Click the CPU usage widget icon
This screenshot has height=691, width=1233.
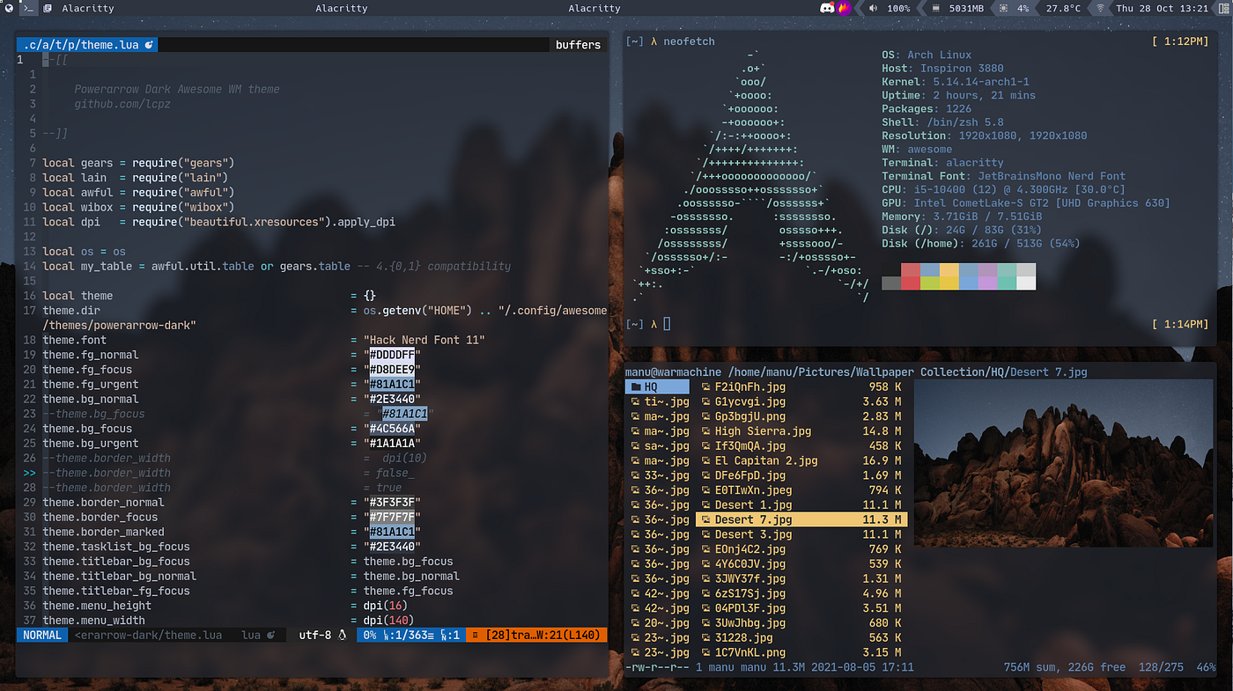click(x=1003, y=8)
